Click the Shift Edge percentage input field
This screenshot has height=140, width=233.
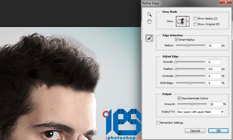point(214,83)
